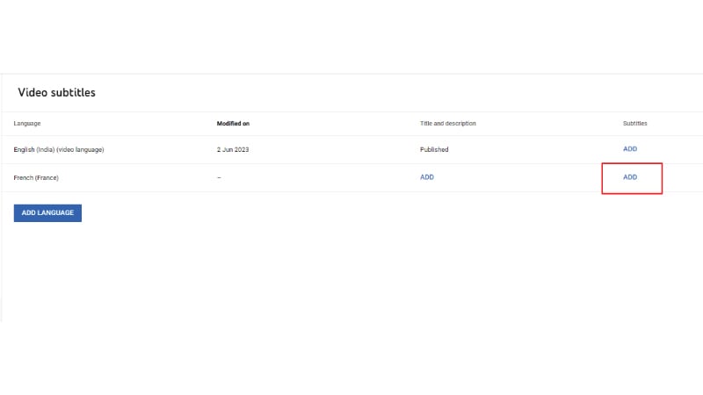This screenshot has height=395, width=703.
Task: Sort by the Modified on column header
Action: [233, 124]
